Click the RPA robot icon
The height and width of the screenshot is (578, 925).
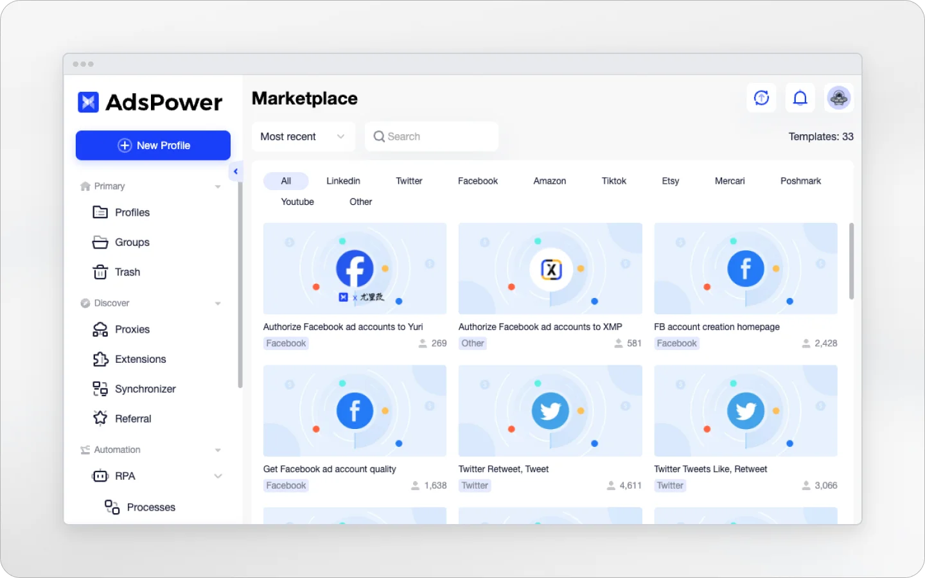click(x=100, y=476)
